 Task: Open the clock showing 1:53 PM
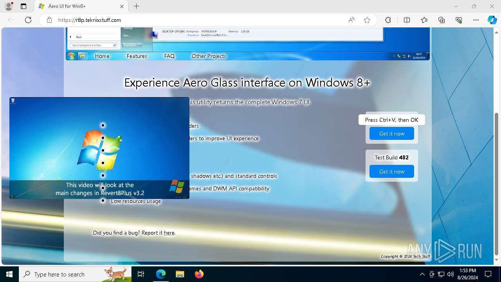[x=467, y=274]
